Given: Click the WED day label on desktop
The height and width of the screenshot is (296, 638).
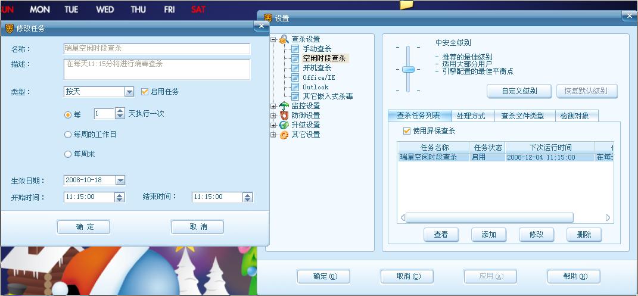Looking at the screenshot, I should pos(105,10).
